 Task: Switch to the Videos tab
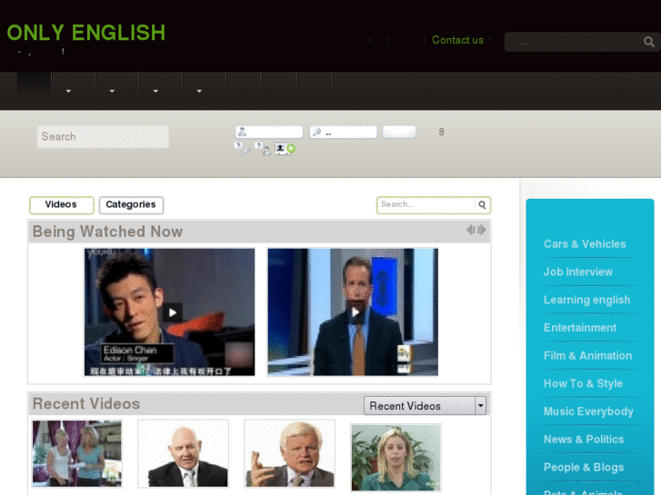click(62, 205)
